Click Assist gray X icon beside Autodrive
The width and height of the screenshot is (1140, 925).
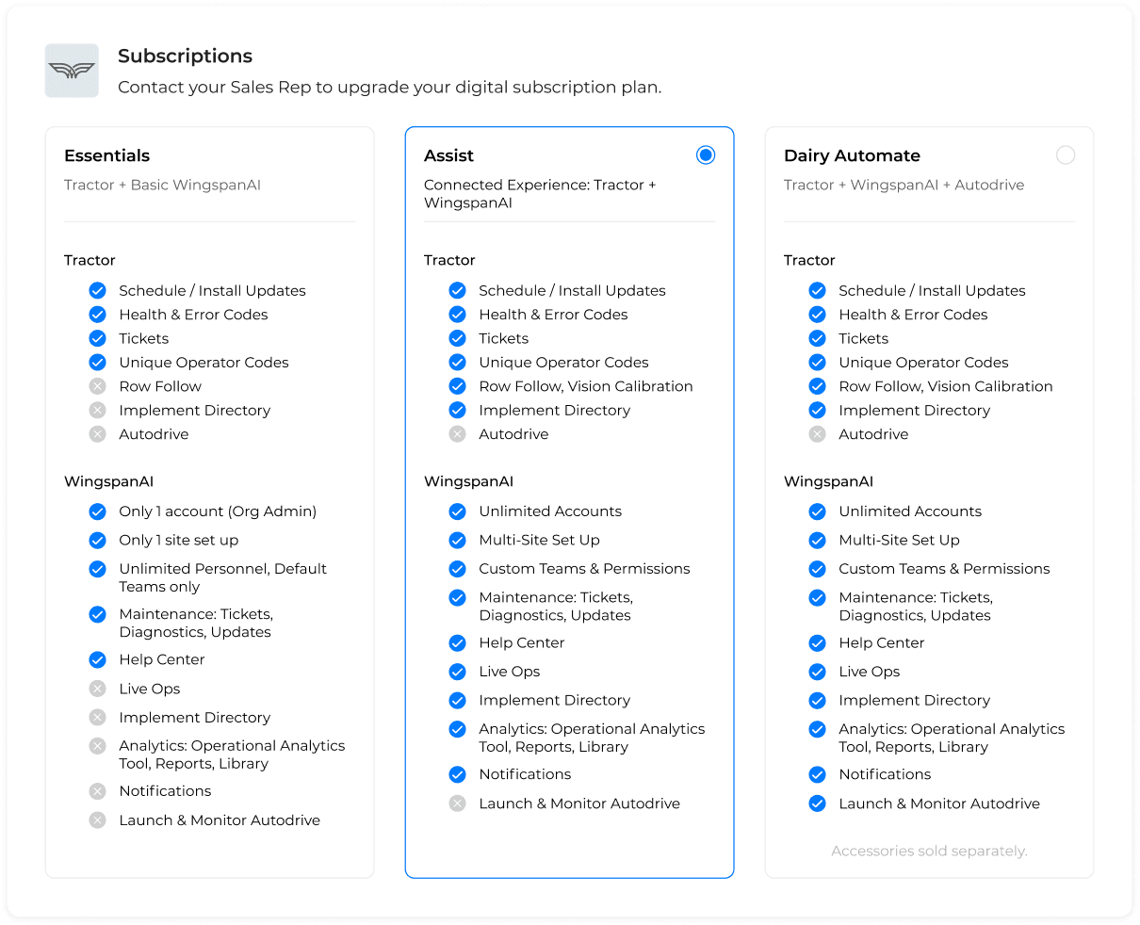coord(457,434)
